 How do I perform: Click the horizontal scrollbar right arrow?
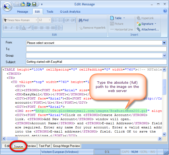(160, 138)
